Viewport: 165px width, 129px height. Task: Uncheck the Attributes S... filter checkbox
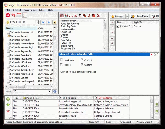[x=118, y=26]
